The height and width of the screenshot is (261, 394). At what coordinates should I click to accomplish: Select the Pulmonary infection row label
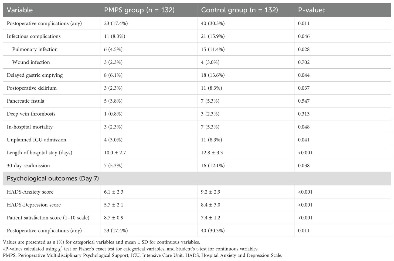click(x=35, y=49)
